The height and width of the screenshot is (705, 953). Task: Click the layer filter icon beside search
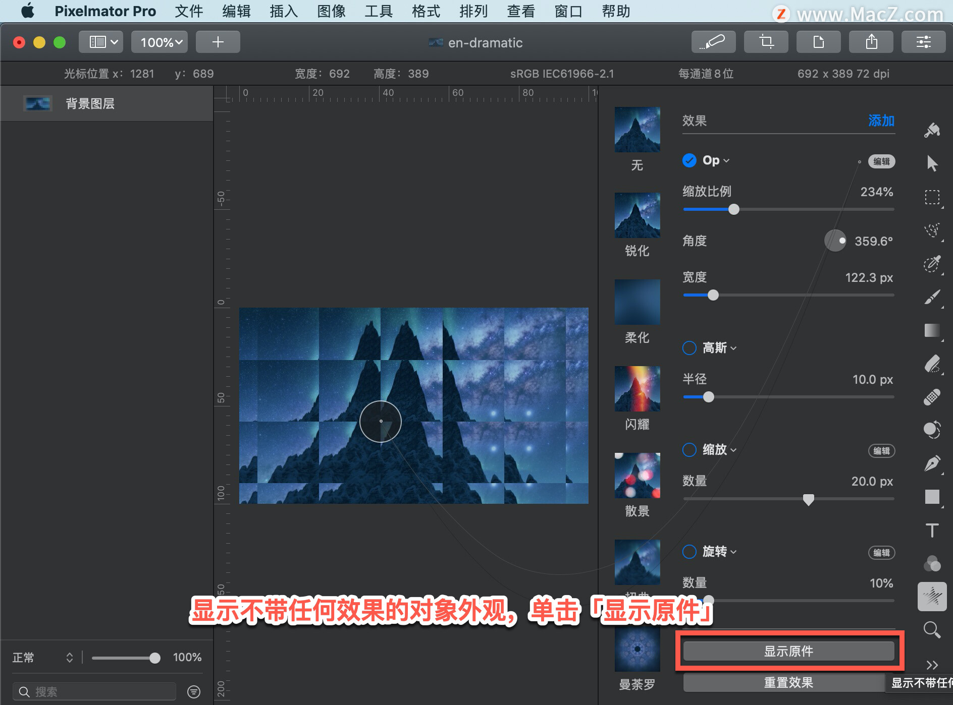(193, 691)
